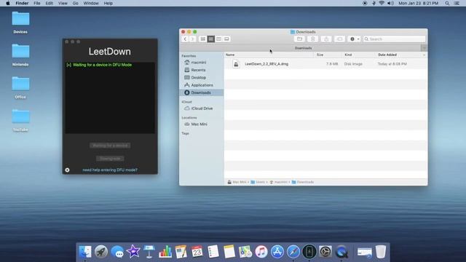Click the Share toolbar icon in Finder
Screen dimensions: 466x262
(x=326, y=39)
